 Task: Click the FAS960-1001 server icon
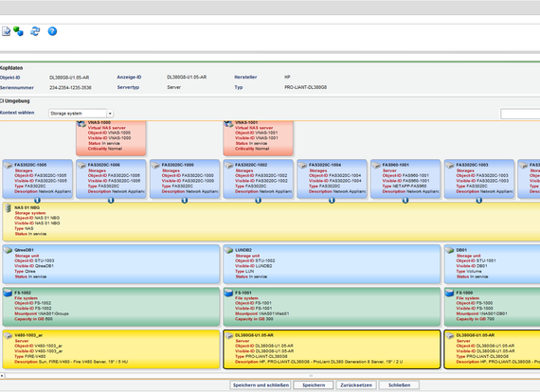tap(376, 166)
